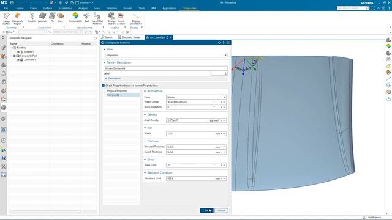Collapse the Density section
This screenshot has height=220, width=392.
[145, 114]
